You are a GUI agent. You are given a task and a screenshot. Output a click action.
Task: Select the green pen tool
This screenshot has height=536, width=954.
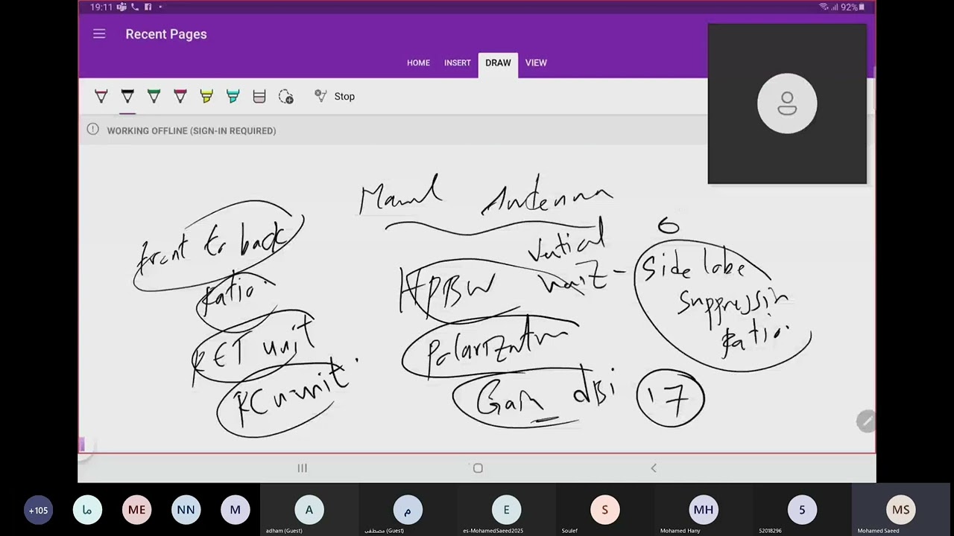154,96
